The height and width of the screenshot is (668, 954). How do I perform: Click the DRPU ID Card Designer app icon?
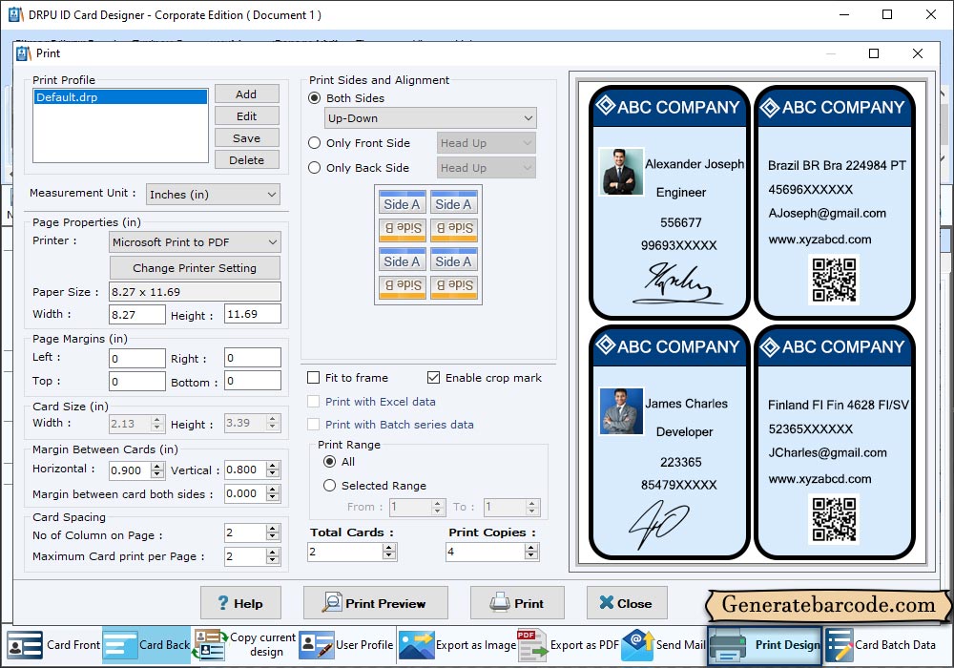[x=16, y=14]
